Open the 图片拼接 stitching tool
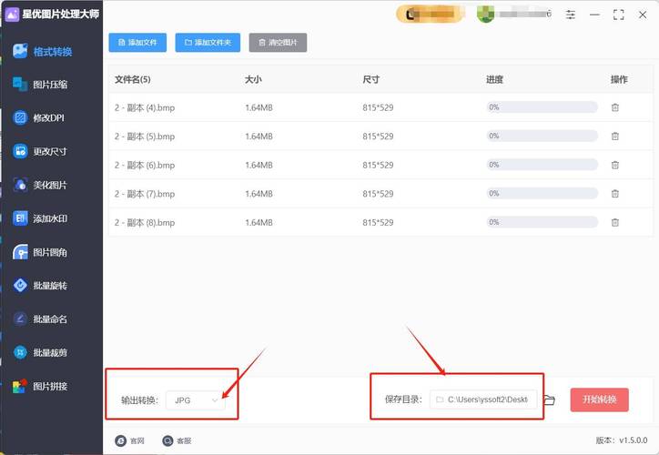This screenshot has height=455, width=659. [x=50, y=386]
